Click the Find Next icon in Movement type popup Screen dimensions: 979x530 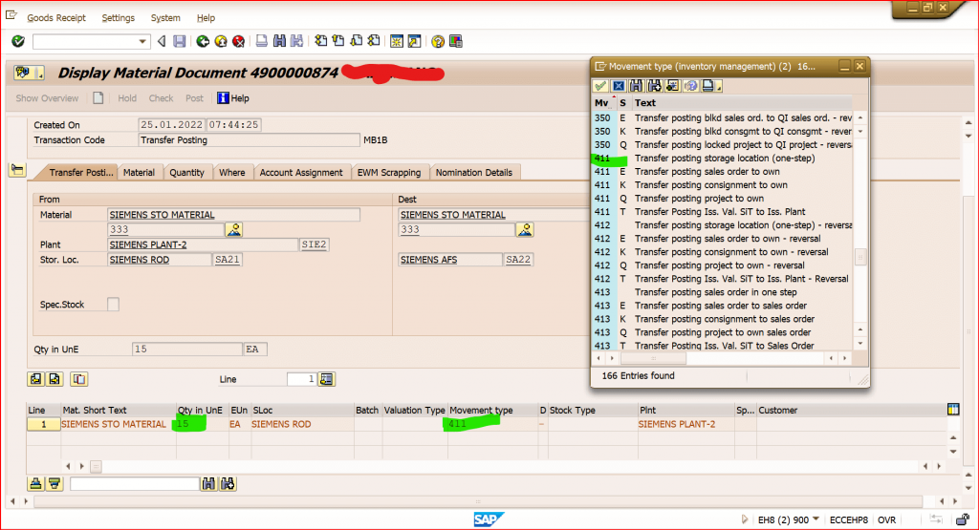pos(654,85)
